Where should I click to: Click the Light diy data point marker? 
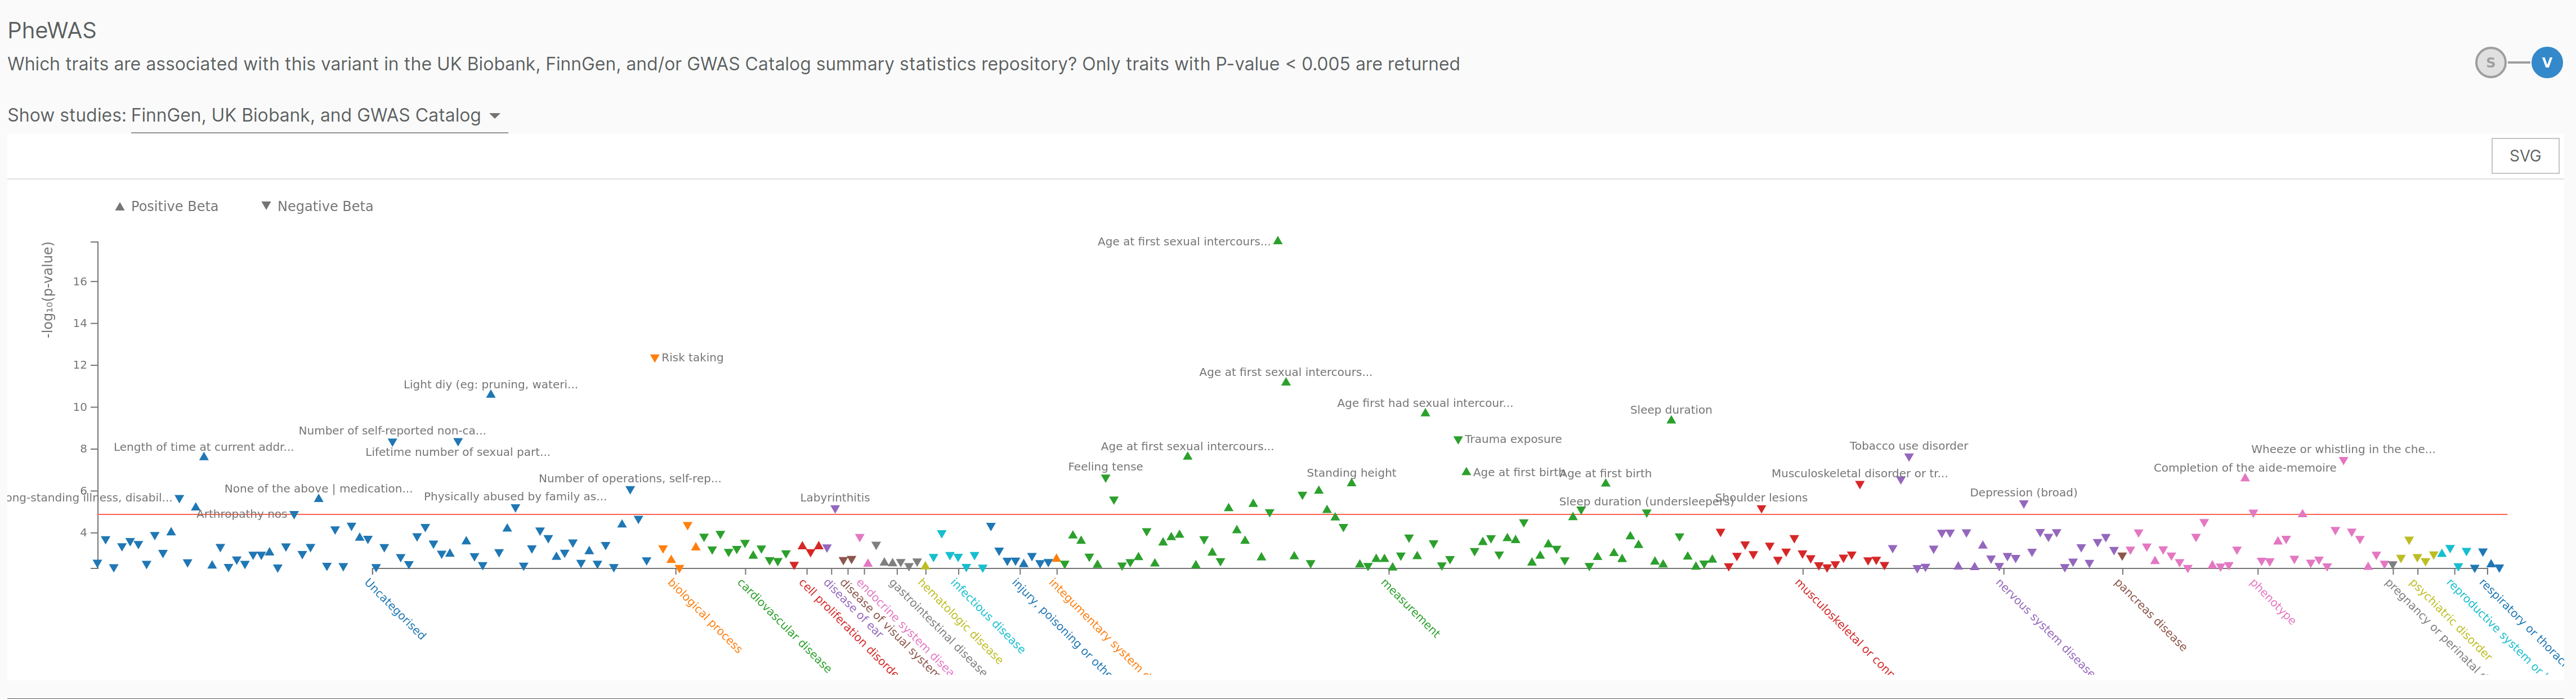[491, 395]
